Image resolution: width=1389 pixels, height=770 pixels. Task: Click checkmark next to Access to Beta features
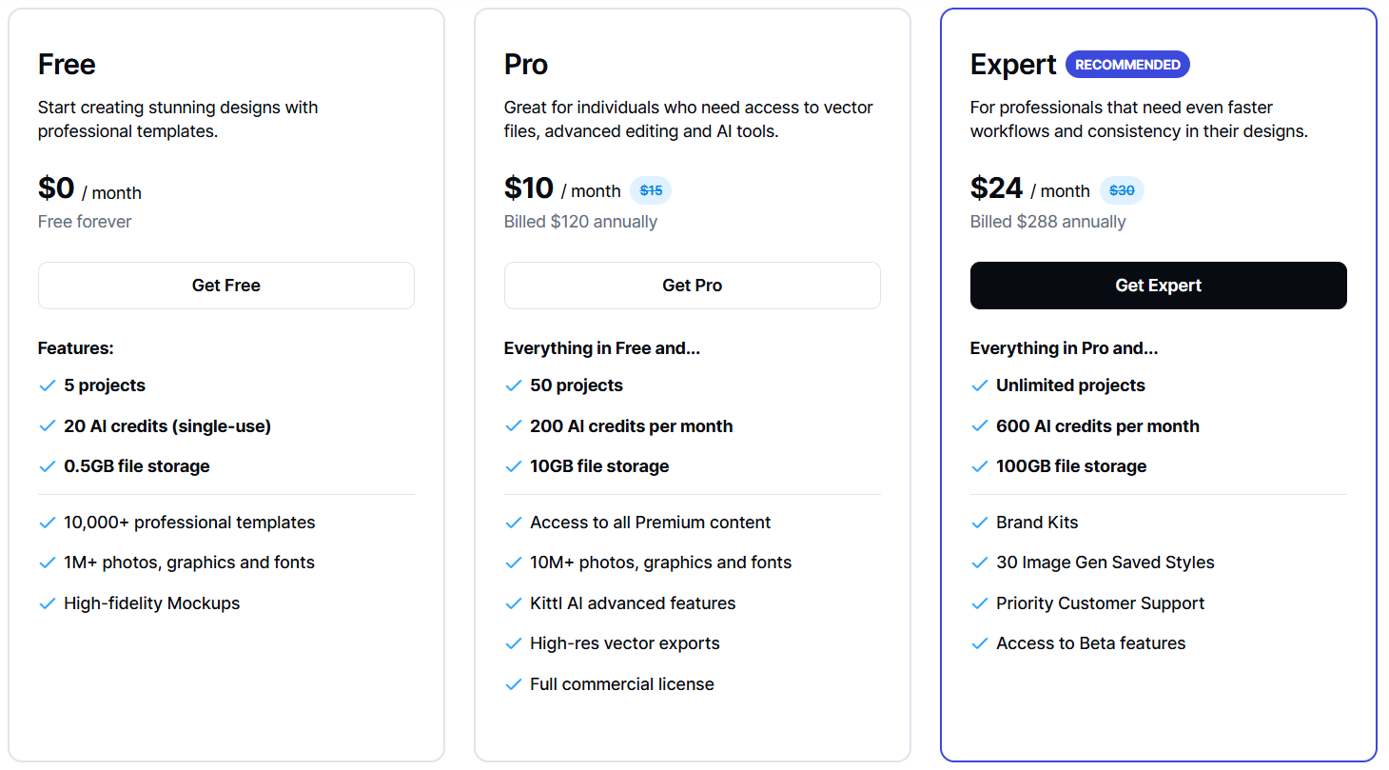click(x=979, y=643)
